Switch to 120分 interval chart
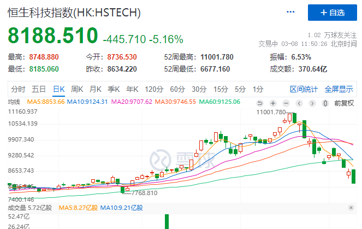 (154, 89)
